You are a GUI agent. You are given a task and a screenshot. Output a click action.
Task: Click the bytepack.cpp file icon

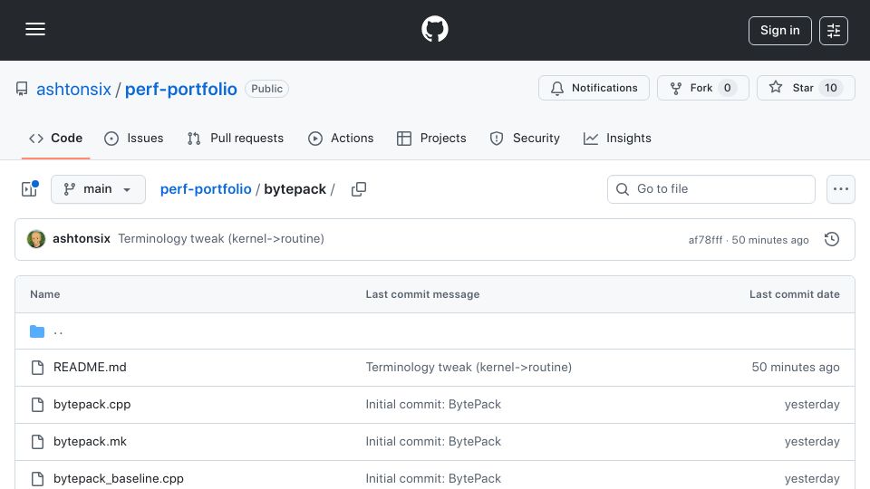tap(38, 405)
